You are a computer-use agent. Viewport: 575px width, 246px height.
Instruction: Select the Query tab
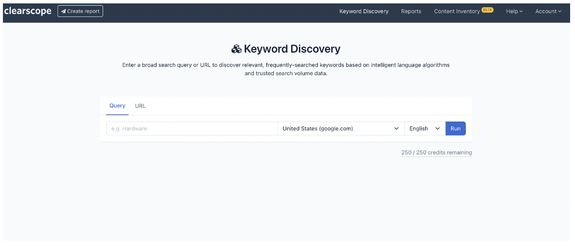point(117,106)
